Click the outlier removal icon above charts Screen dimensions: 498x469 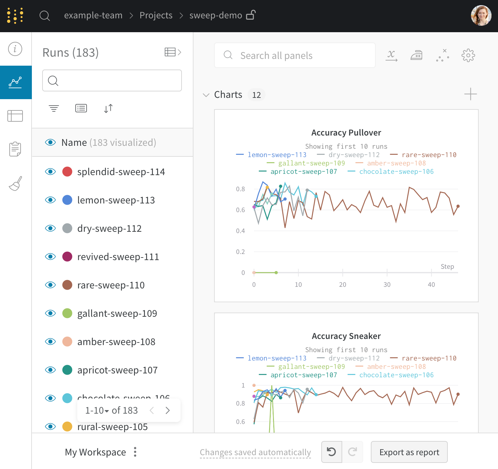tap(442, 55)
